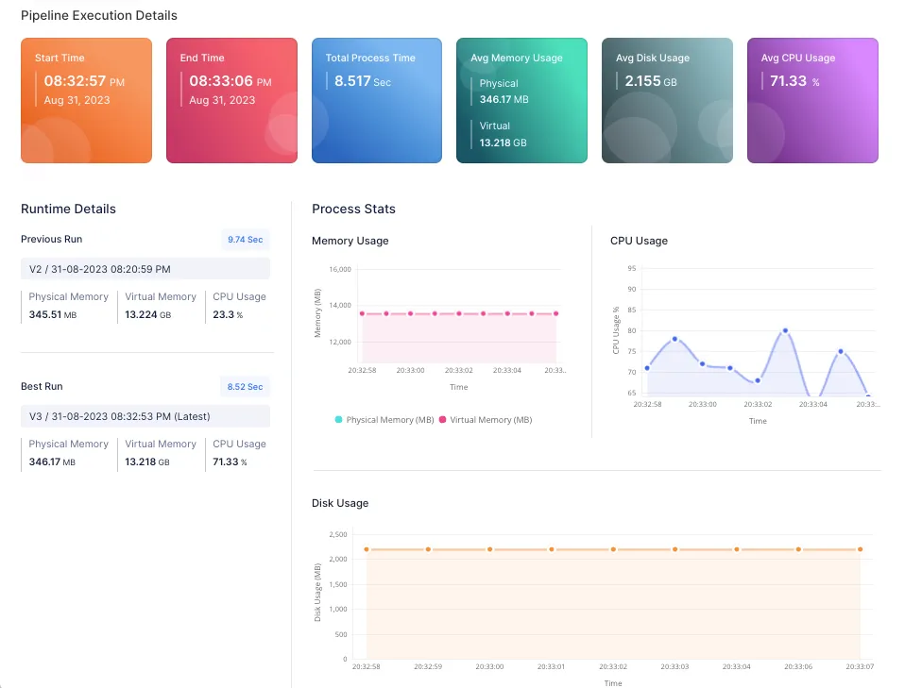Click the Avg Memory Usage card title
This screenshot has width=905, height=688.
(x=517, y=58)
